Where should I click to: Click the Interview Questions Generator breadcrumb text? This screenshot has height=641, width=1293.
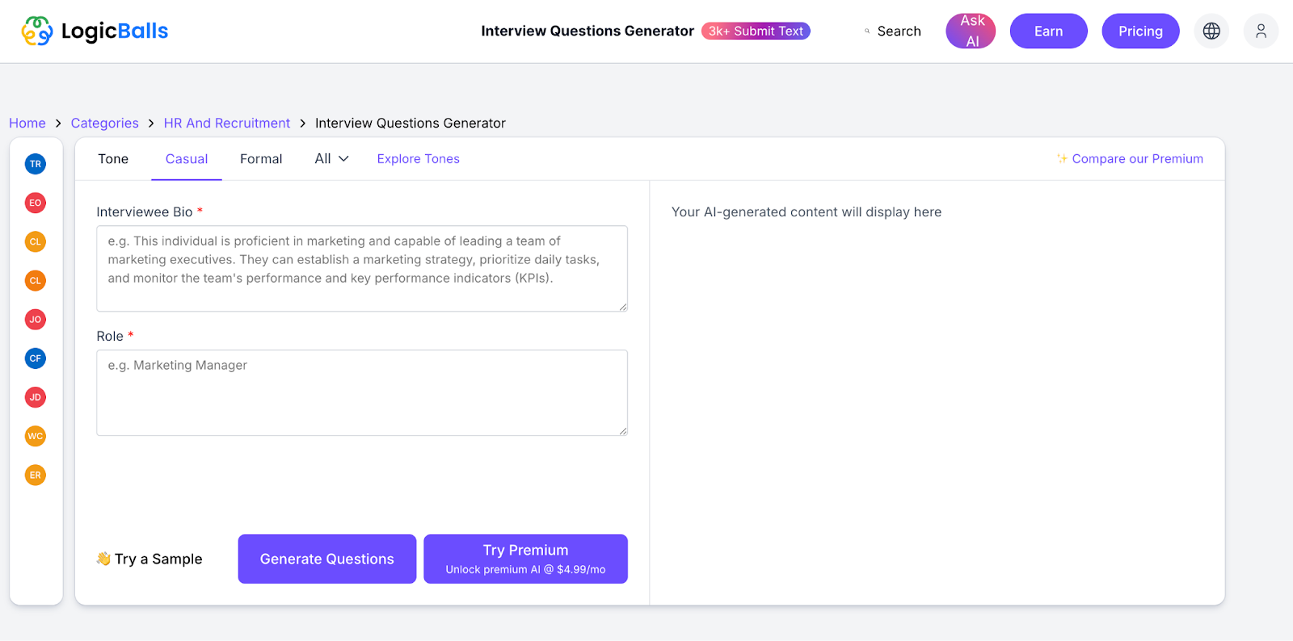click(411, 123)
